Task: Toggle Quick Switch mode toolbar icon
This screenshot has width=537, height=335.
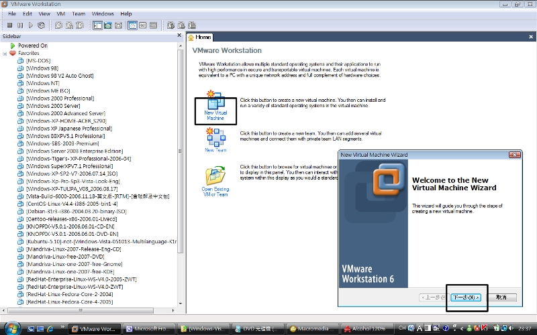Action: (108, 25)
